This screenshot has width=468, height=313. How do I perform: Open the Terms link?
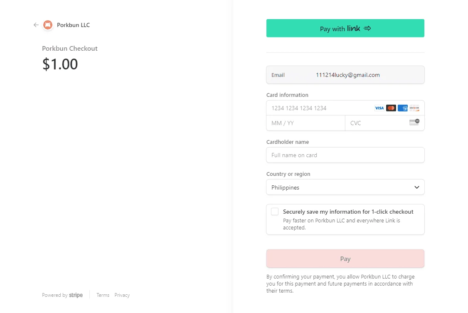(103, 295)
